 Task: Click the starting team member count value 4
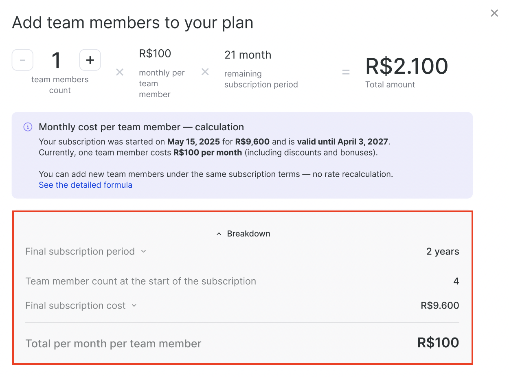point(456,281)
